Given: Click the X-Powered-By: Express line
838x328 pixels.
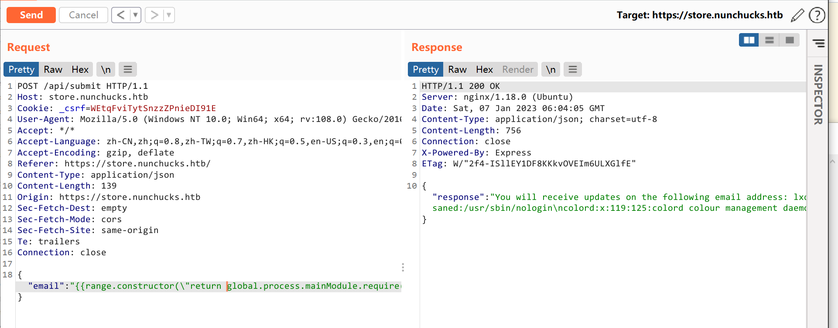Looking at the screenshot, I should [476, 152].
